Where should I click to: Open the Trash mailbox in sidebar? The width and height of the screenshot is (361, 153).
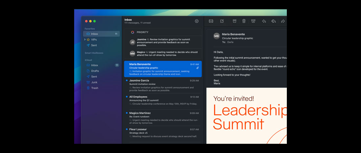click(95, 88)
